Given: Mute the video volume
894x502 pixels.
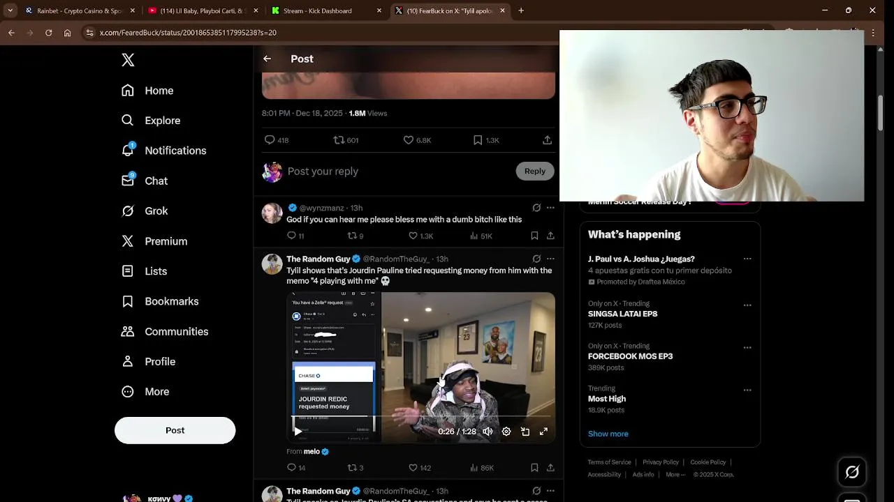Looking at the screenshot, I should (x=488, y=432).
